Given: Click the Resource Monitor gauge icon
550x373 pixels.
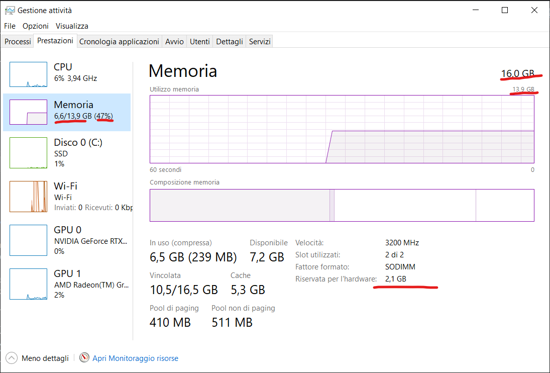Looking at the screenshot, I should point(84,358).
